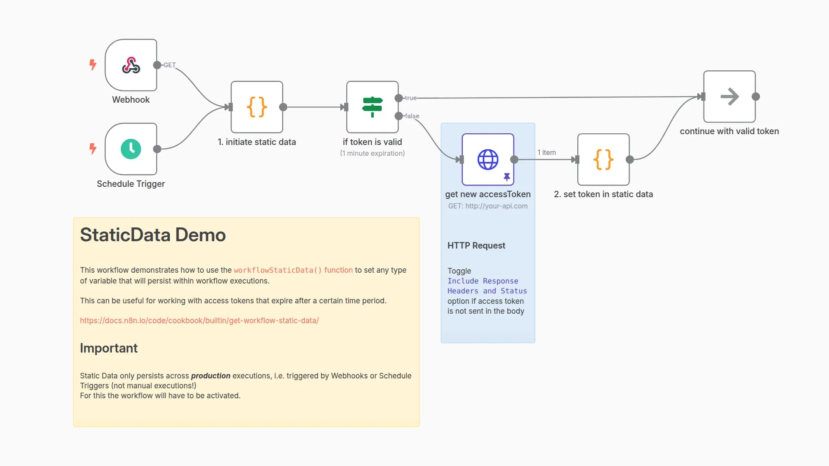Viewport: 829px width, 466px height.
Task: Open the '1. initiate static data' code node
Action: click(257, 107)
